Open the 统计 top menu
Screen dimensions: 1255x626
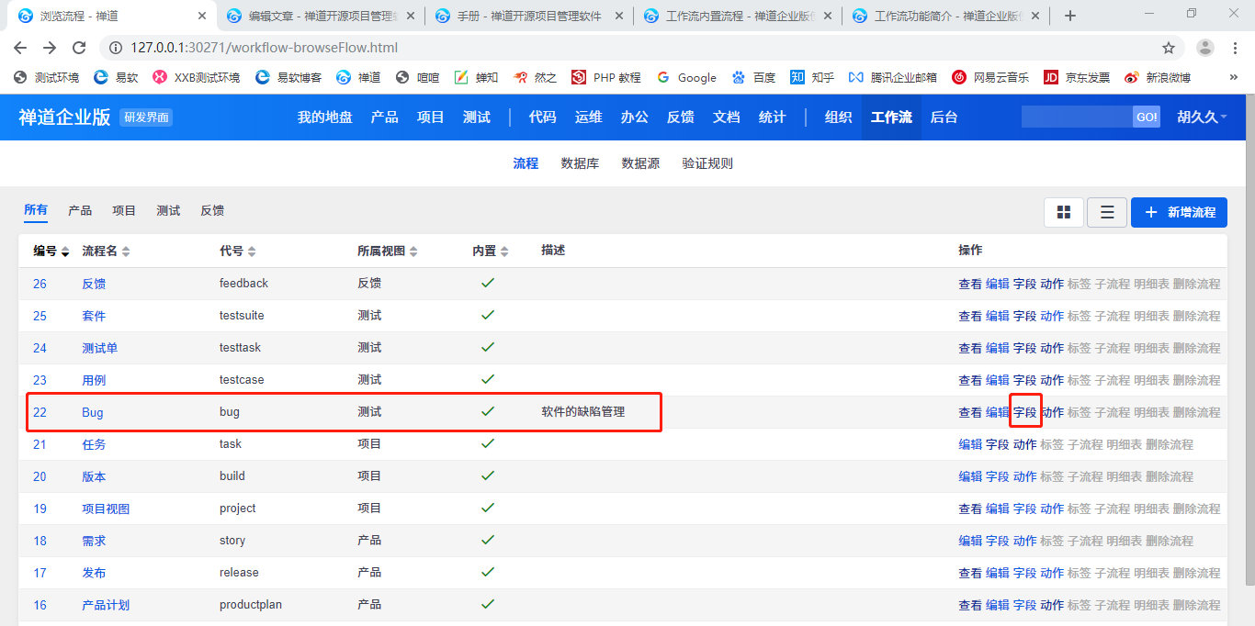coord(773,117)
